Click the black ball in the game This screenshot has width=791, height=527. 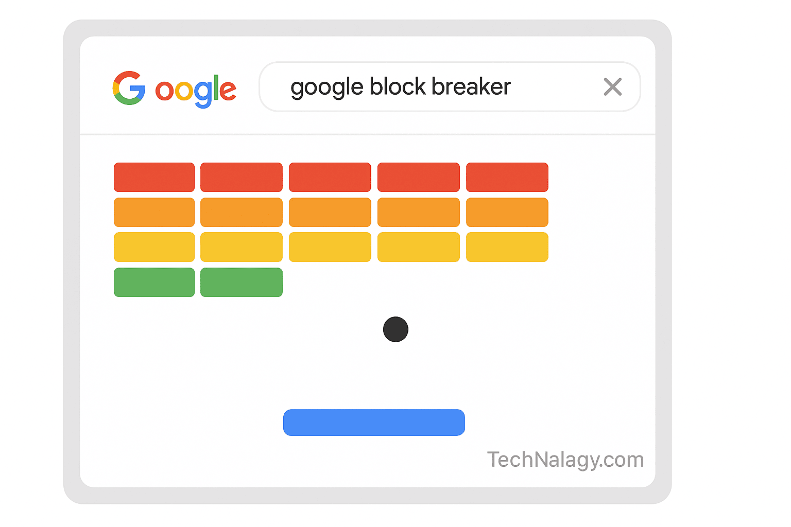(395, 329)
